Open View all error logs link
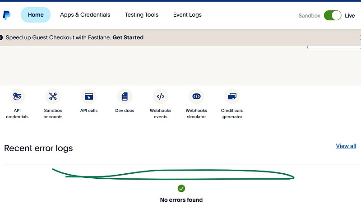The image size is (361, 204). click(346, 146)
